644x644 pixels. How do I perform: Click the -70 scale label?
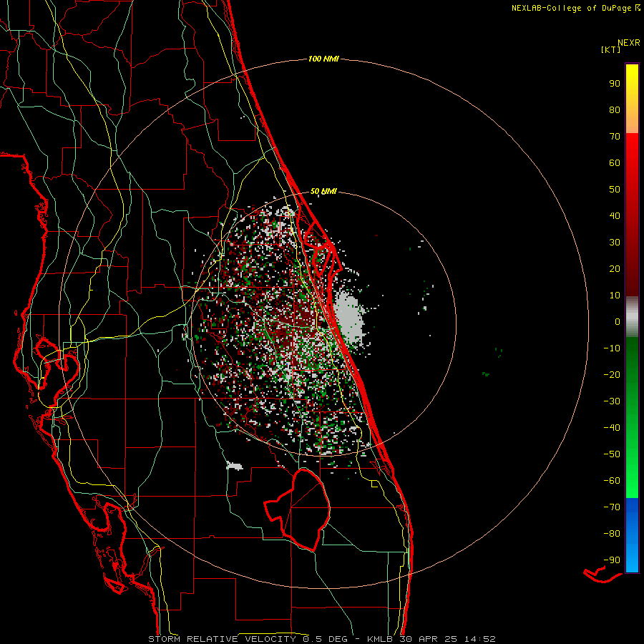pyautogui.click(x=612, y=507)
